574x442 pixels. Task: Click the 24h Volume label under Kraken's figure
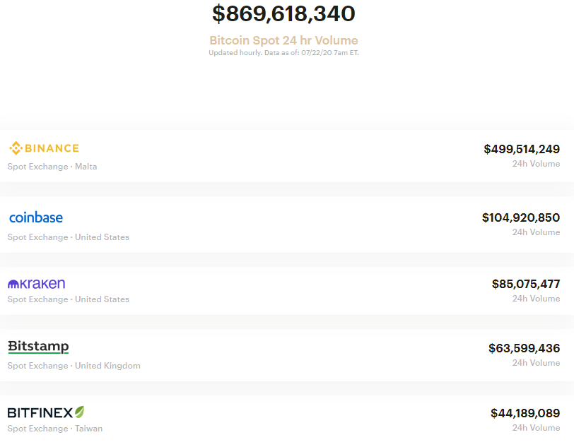535,298
